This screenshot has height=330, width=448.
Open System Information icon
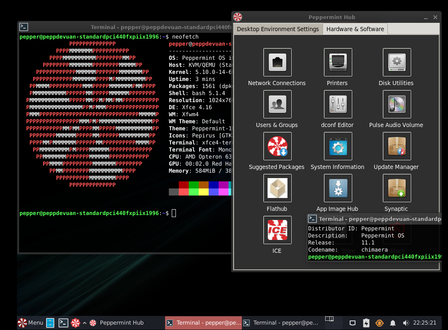tap(338, 146)
